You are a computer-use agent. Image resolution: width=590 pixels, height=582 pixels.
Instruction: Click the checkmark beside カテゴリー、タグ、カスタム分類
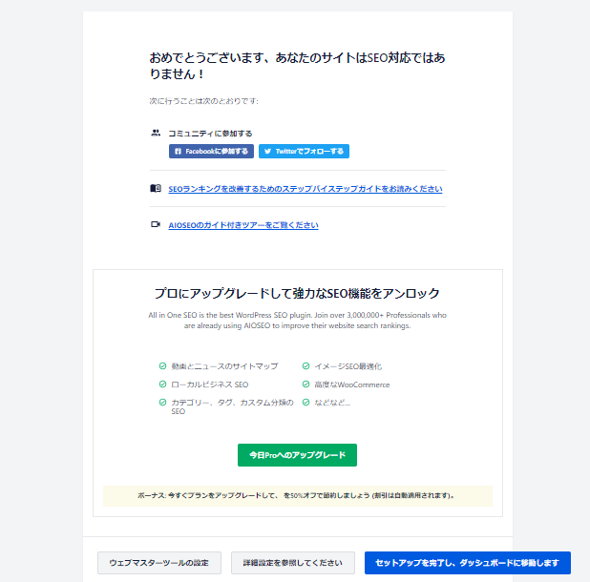(162, 403)
